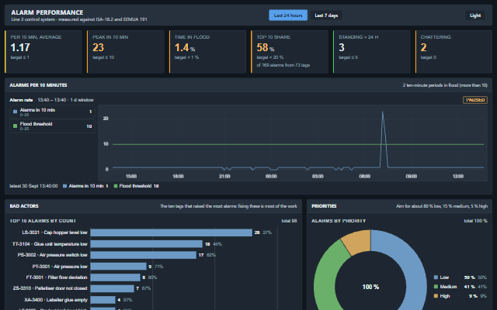Open the Top 10 share card
The image size is (497, 310).
coord(290,52)
